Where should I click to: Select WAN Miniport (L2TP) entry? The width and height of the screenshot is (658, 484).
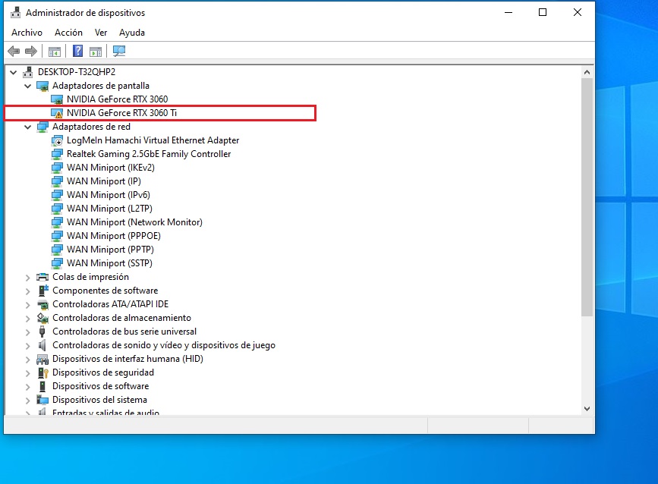pos(109,209)
